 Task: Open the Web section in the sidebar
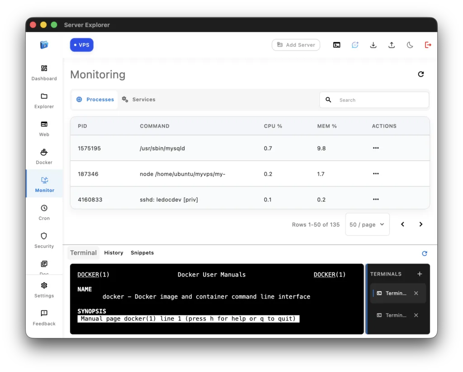(x=44, y=128)
